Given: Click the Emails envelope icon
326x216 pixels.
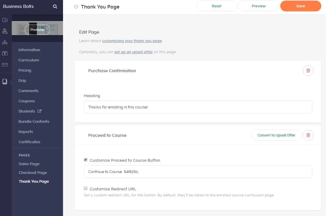Looking at the screenshot, I should click(5, 65).
